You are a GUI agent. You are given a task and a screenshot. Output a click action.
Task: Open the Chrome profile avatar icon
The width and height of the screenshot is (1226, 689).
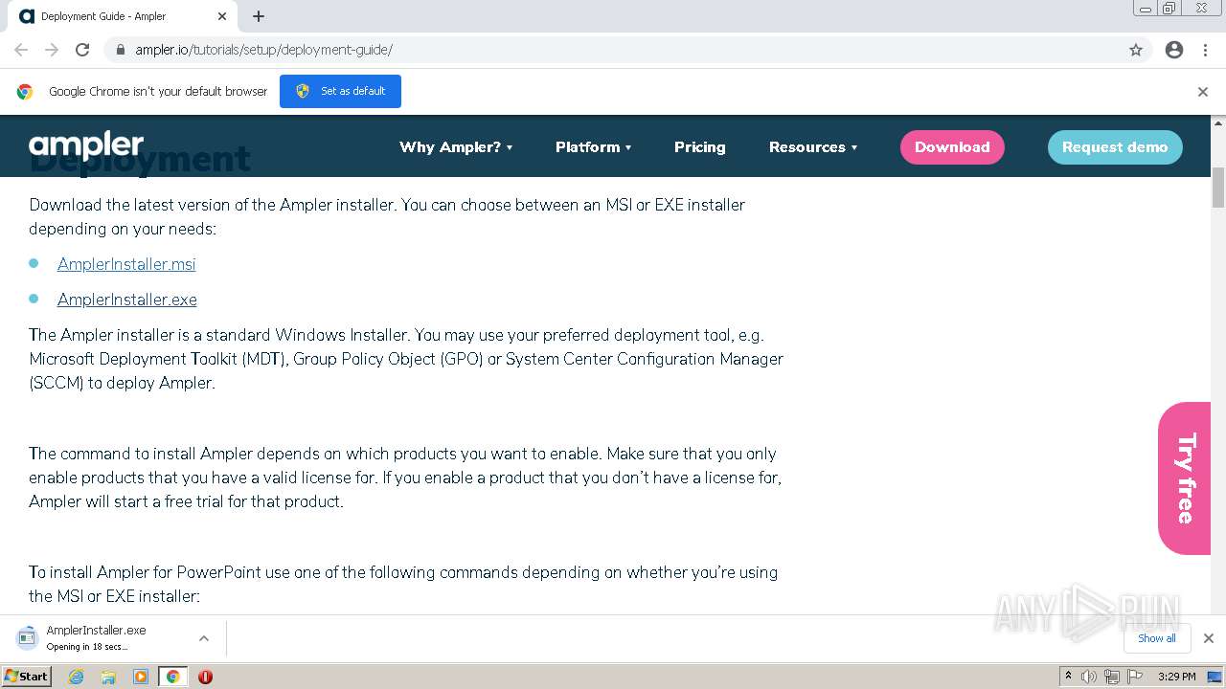tap(1174, 50)
